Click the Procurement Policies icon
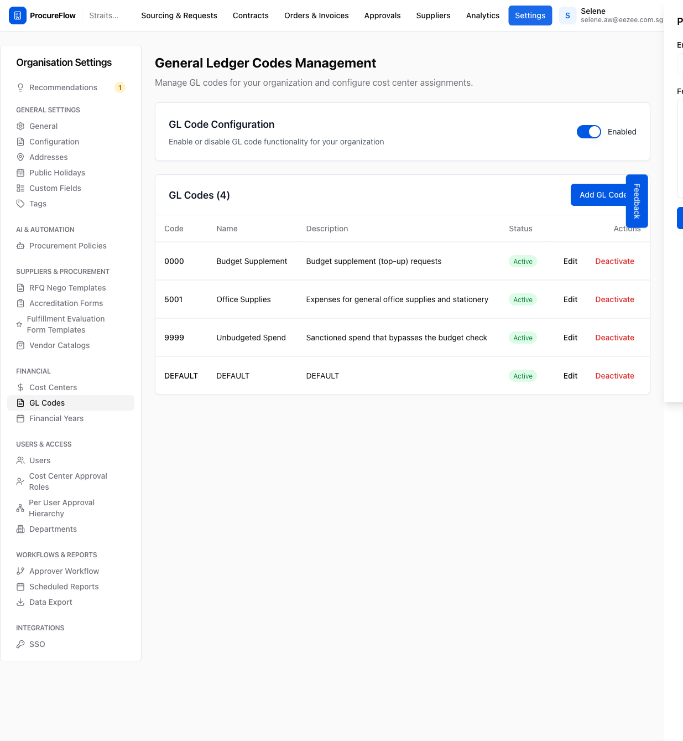Screen dimensions: 683x741 pos(20,246)
